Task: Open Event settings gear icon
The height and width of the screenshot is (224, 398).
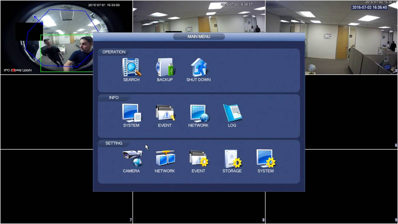Action: [199, 158]
